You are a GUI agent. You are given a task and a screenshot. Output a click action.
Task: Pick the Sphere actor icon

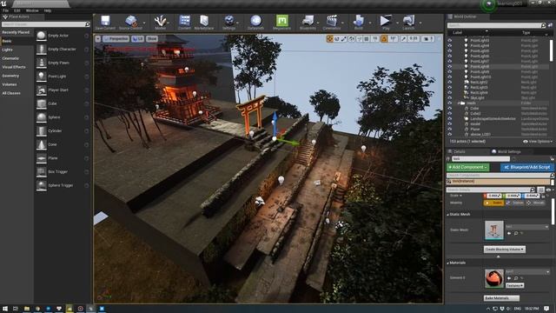click(42, 117)
